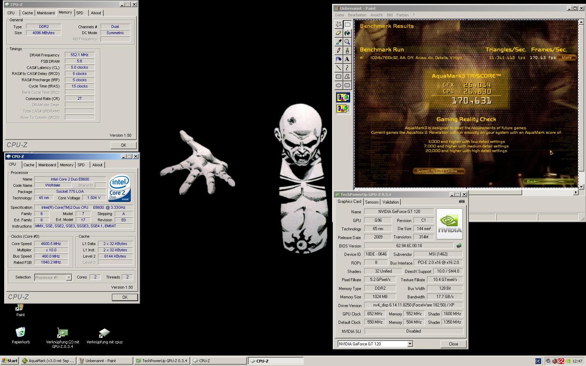This screenshot has height=366, width=586.
Task: Select the Magnifier tool in Paint
Action: [347, 42]
